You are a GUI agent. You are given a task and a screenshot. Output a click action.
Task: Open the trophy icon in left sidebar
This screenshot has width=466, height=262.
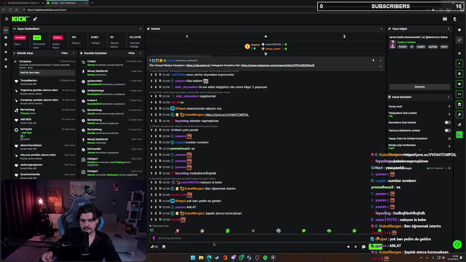click(5, 45)
